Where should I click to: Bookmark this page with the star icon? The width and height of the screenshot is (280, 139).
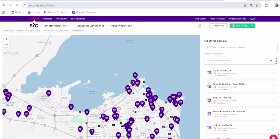click(257, 5)
